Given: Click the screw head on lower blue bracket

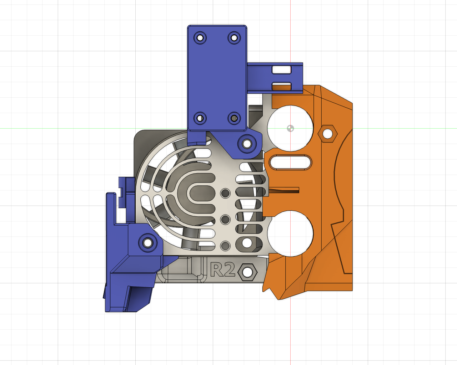Looking at the screenshot, I should pos(148,243).
